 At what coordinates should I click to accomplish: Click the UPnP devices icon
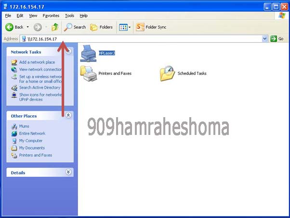click(14, 95)
